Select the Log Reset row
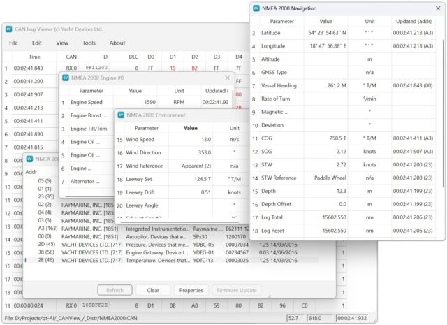 (x=343, y=231)
